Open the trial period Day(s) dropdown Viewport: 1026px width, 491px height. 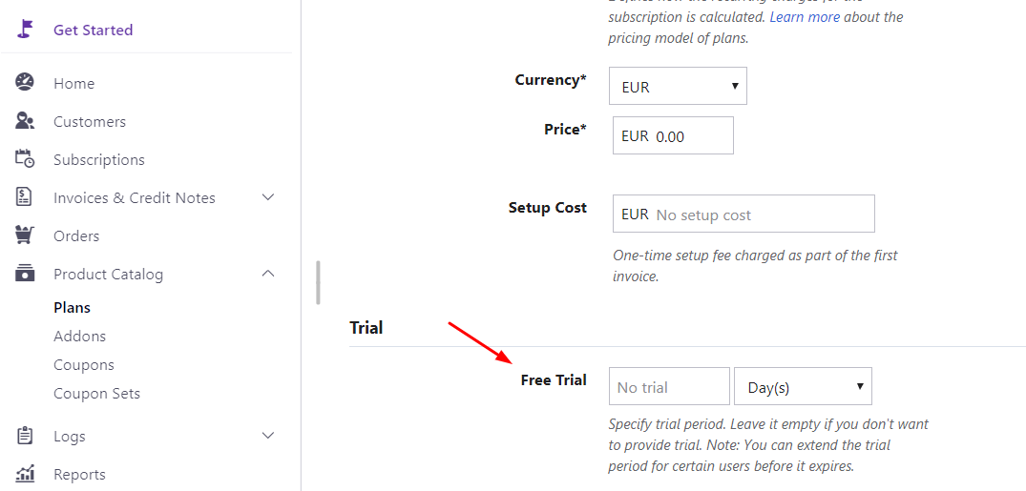803,386
